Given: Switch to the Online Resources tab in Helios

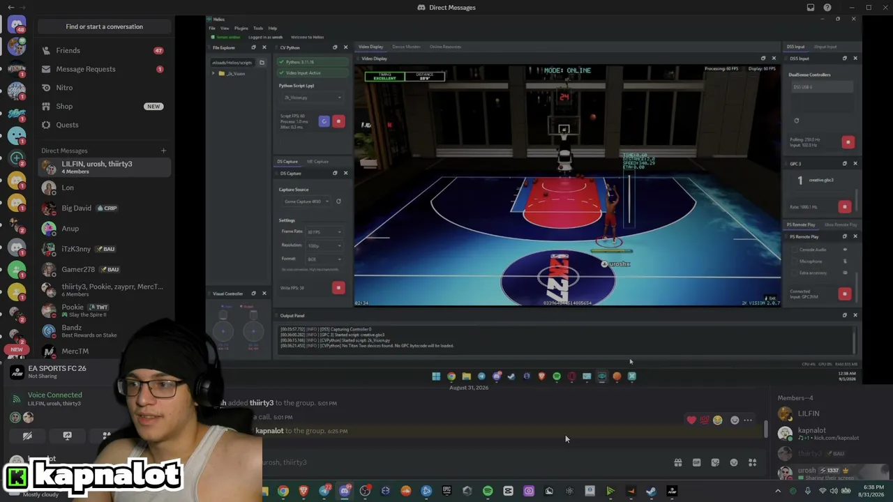Looking at the screenshot, I should pos(446,47).
